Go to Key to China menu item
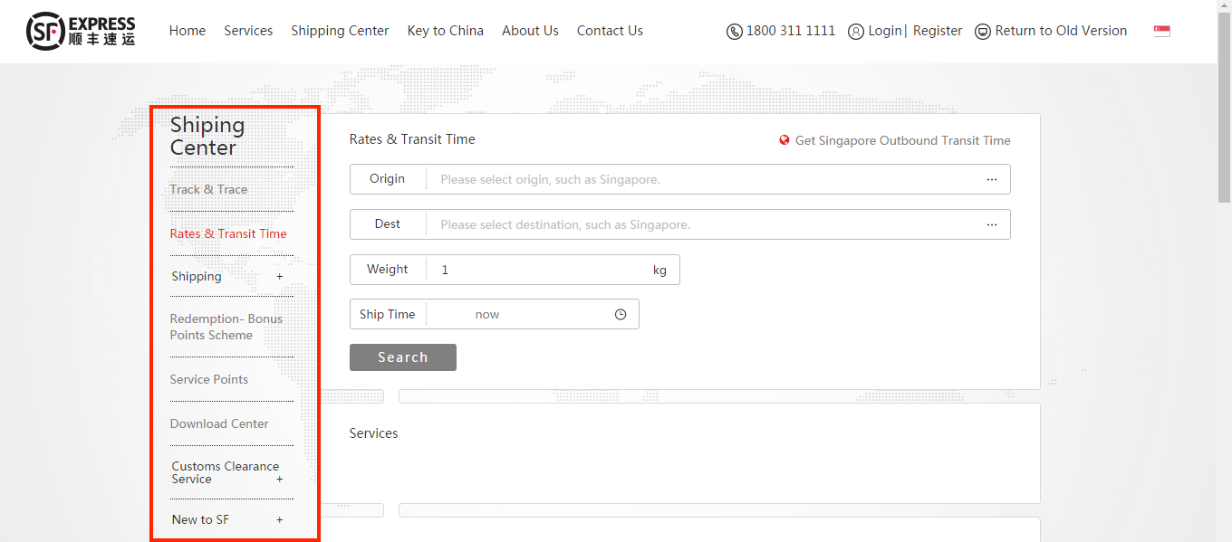The image size is (1232, 542). click(445, 31)
